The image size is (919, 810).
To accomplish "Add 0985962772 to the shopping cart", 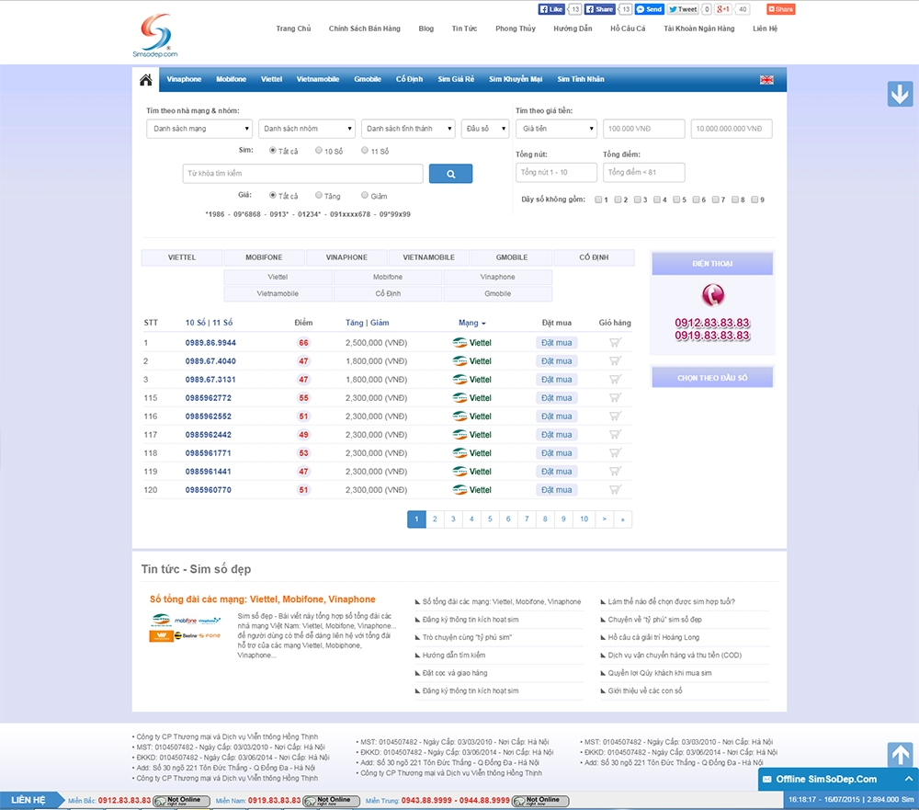I will point(615,398).
